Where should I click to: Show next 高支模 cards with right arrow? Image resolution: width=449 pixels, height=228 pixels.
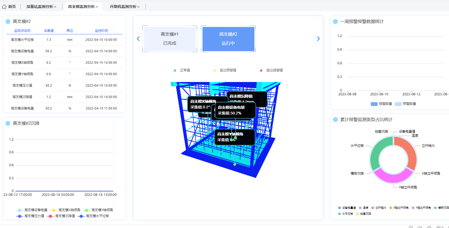[318, 39]
